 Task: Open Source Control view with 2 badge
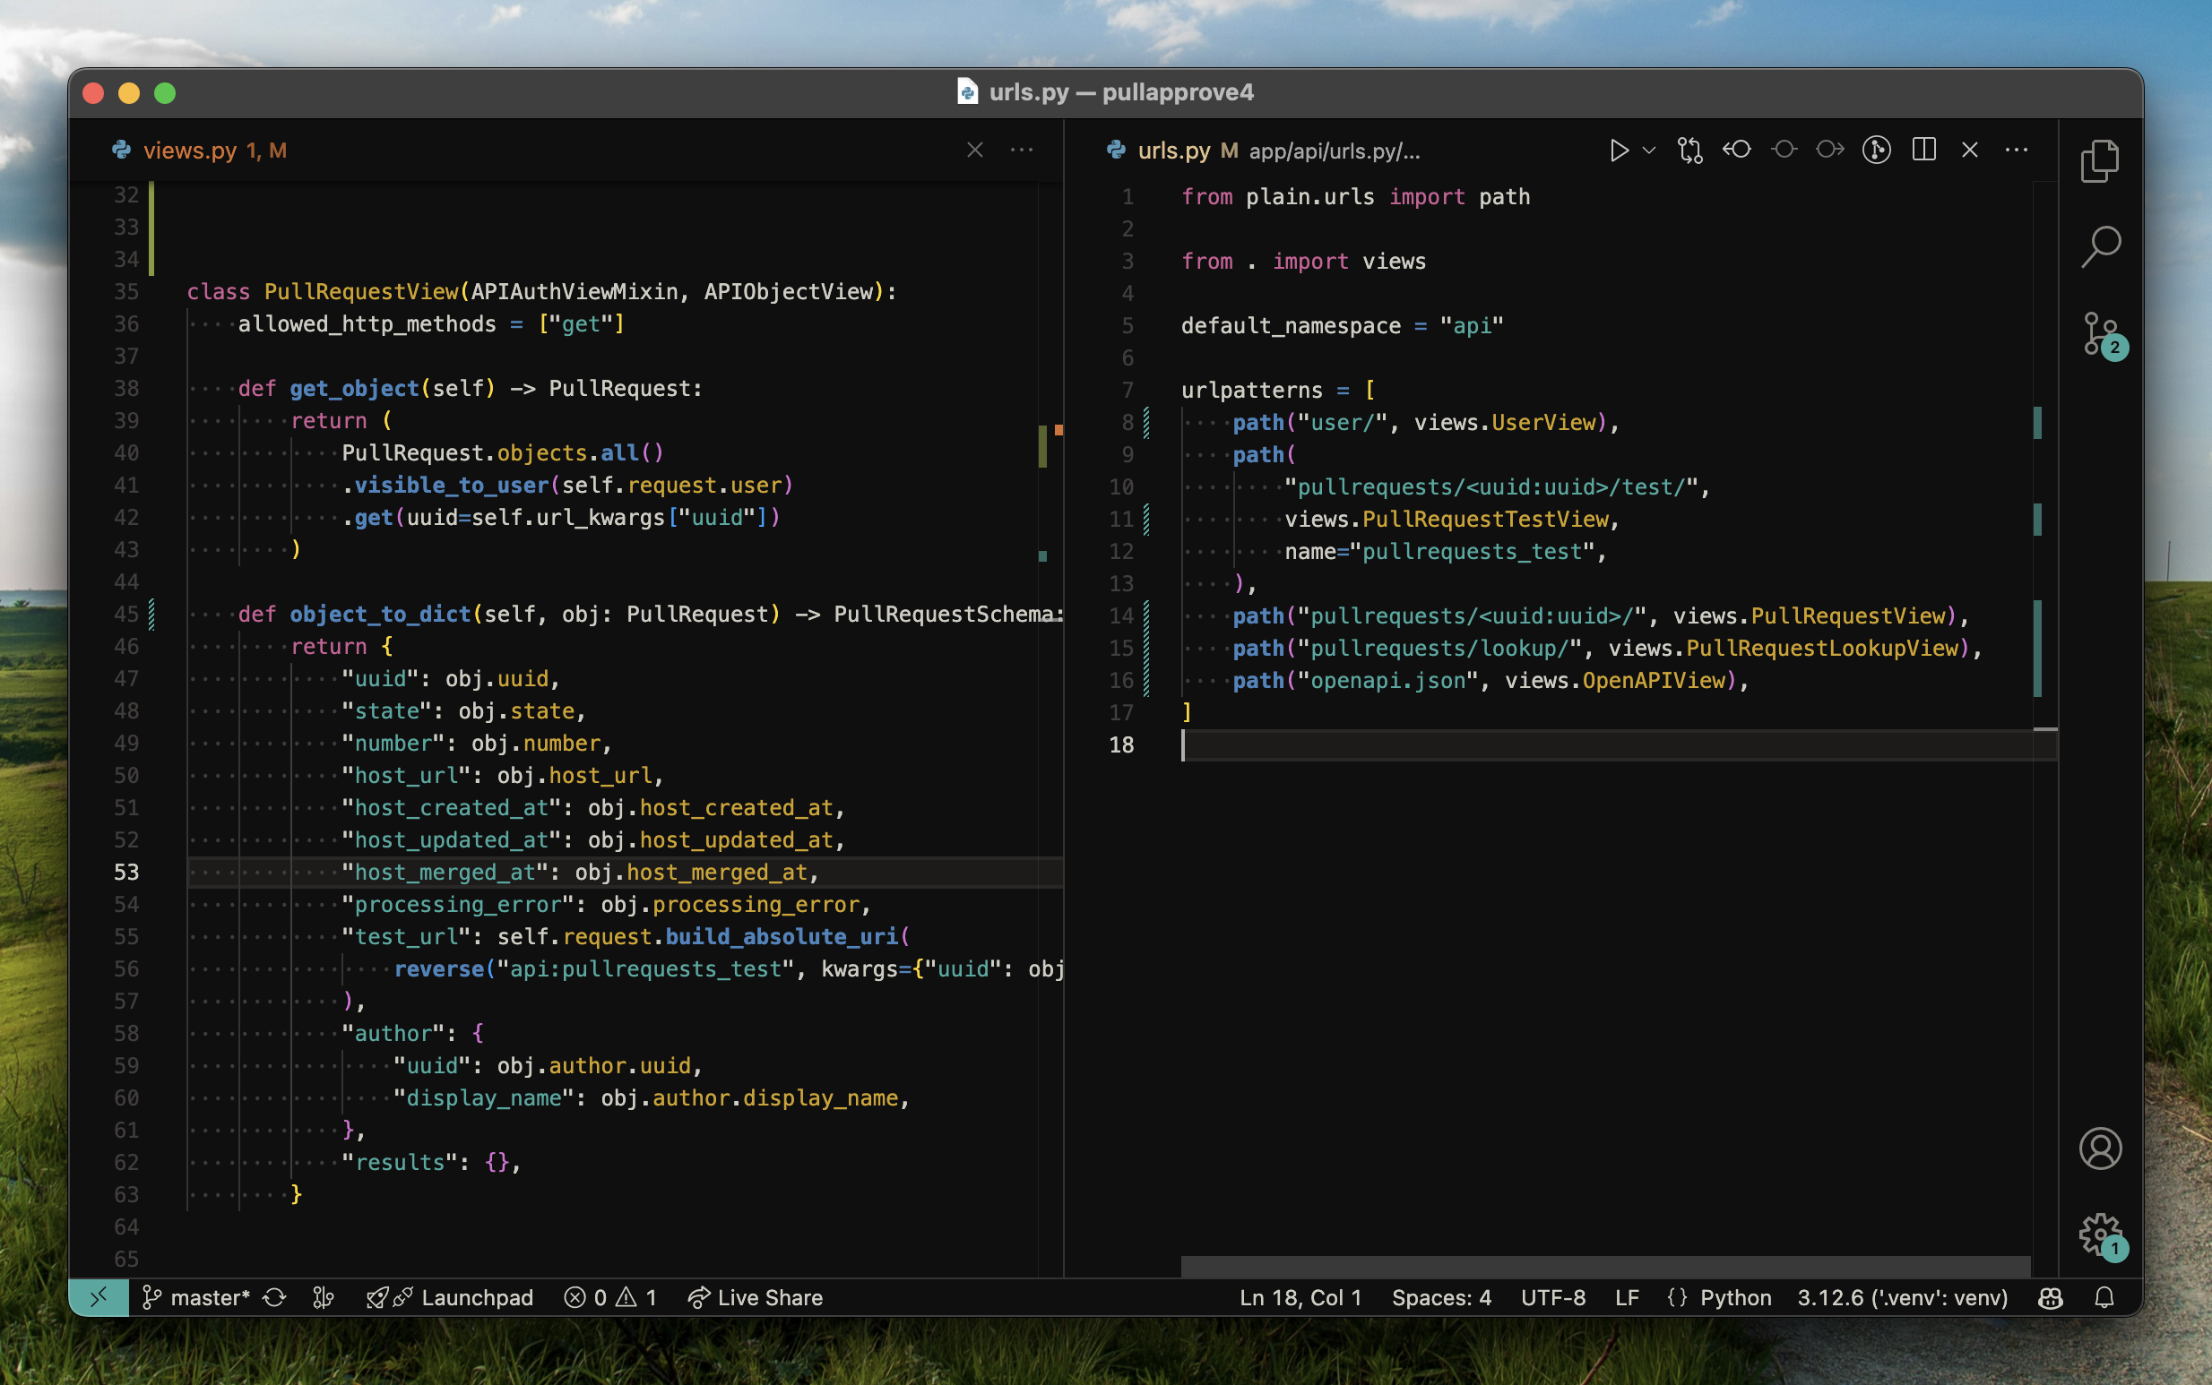(2099, 333)
